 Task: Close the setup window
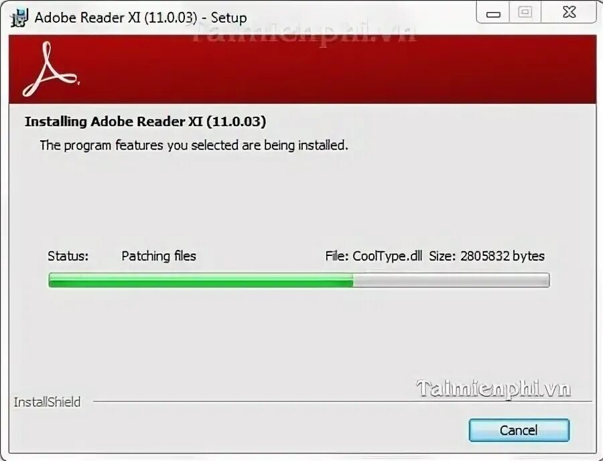click(x=569, y=13)
